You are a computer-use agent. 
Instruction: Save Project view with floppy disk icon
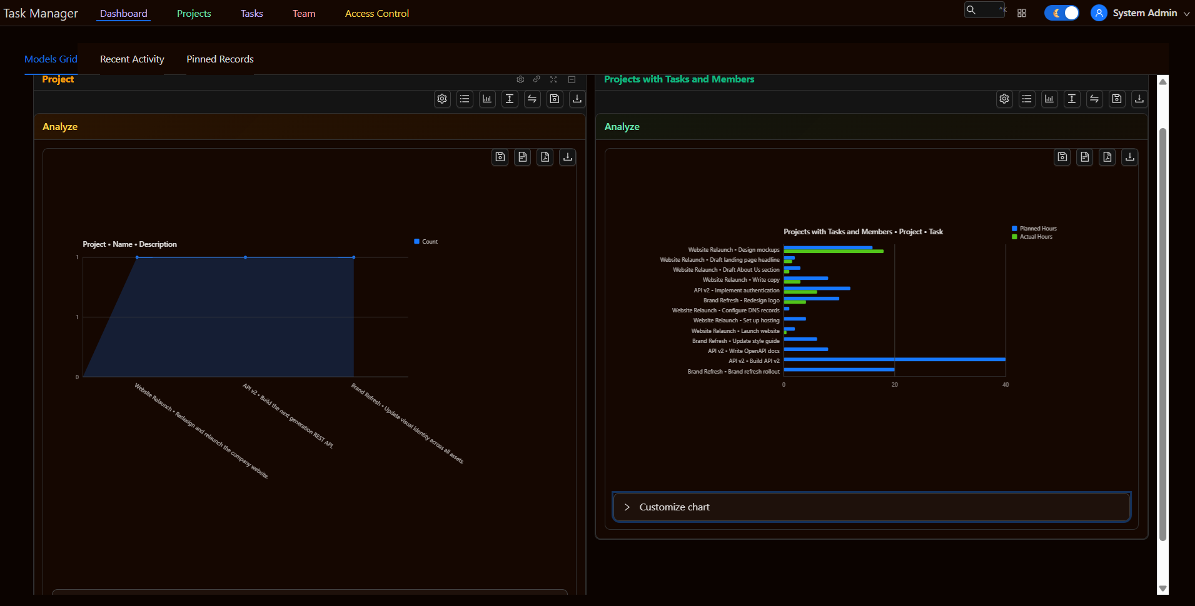555,99
